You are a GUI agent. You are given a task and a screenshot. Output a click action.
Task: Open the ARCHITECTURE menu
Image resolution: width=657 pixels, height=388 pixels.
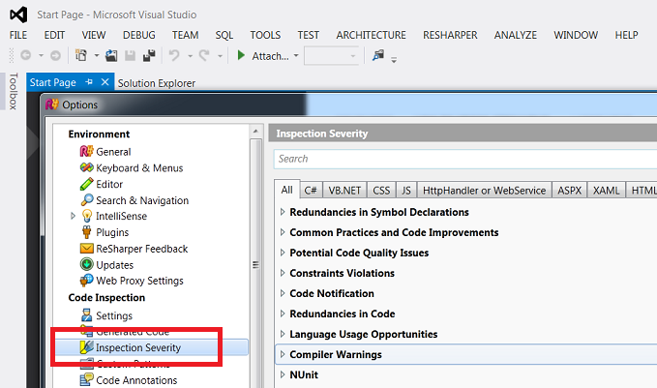click(371, 35)
